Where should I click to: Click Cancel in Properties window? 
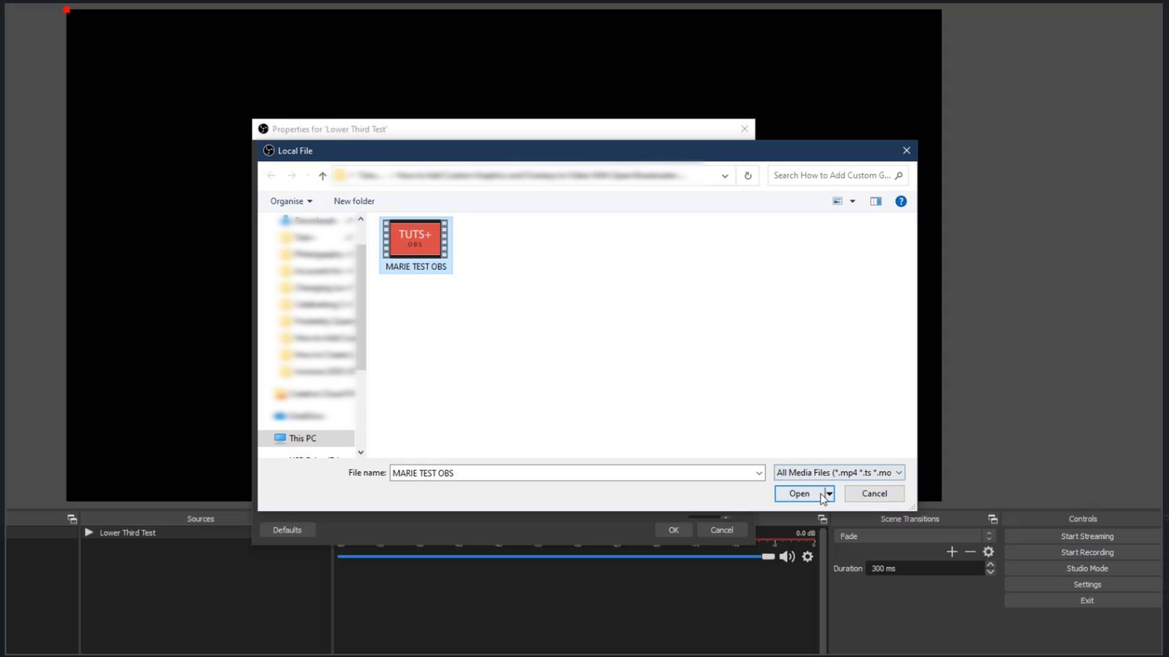click(x=721, y=530)
